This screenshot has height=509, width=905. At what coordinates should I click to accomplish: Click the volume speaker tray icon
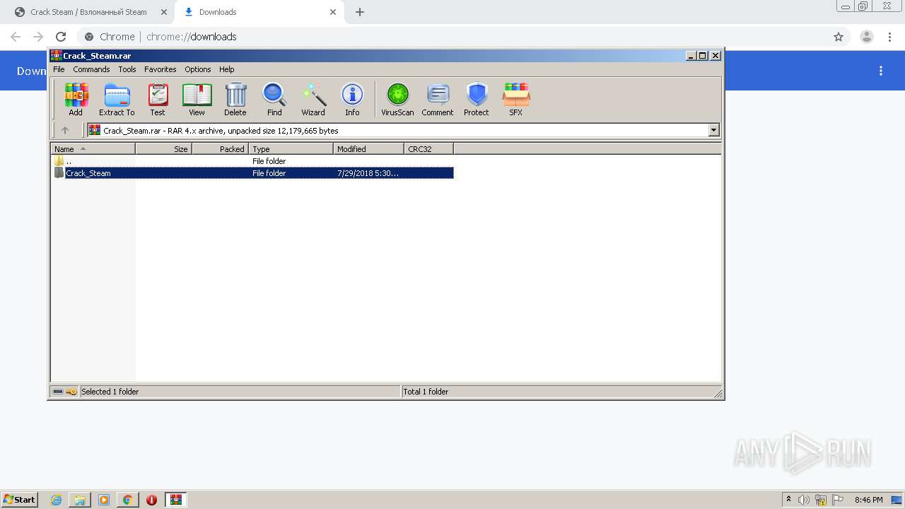click(804, 500)
